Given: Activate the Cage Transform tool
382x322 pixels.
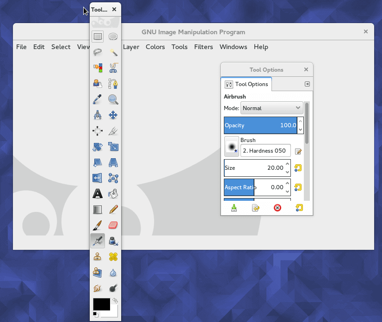Looking at the screenshot, I should 113,178.
